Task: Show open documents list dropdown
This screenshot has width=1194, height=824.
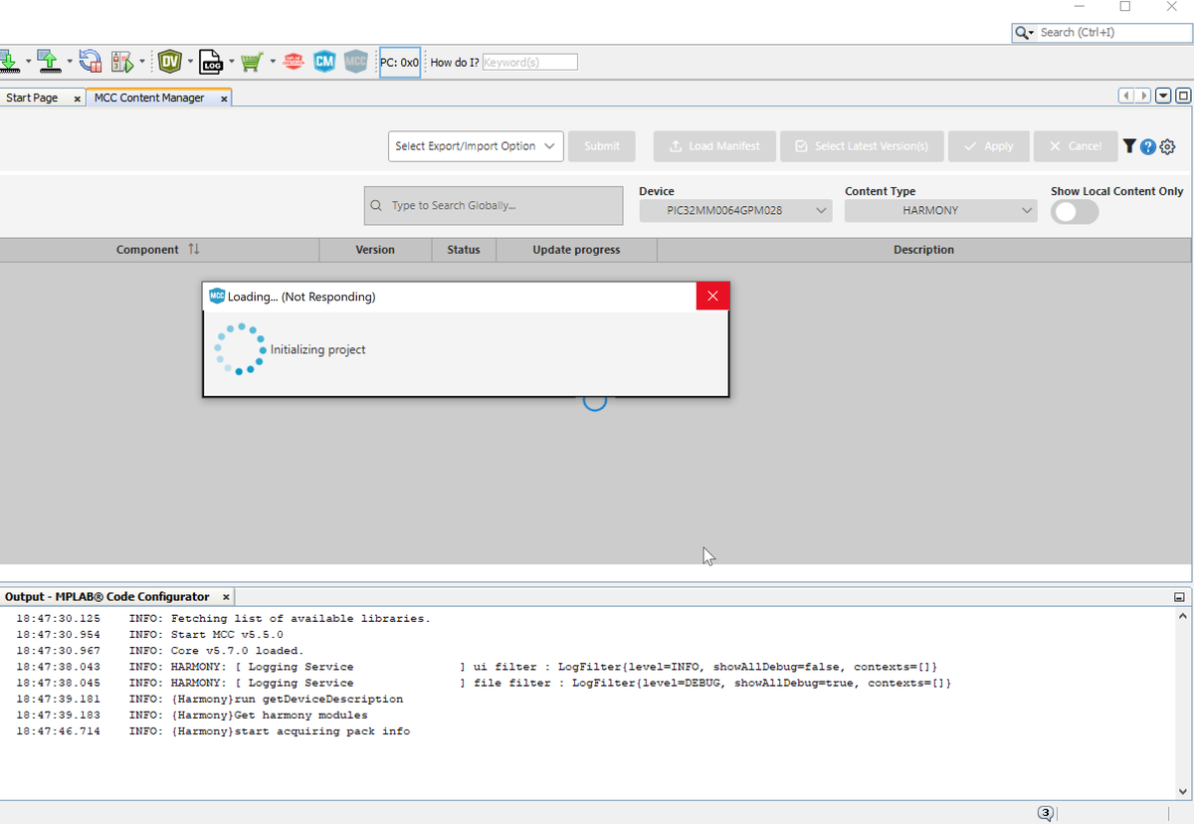Action: pyautogui.click(x=1163, y=96)
